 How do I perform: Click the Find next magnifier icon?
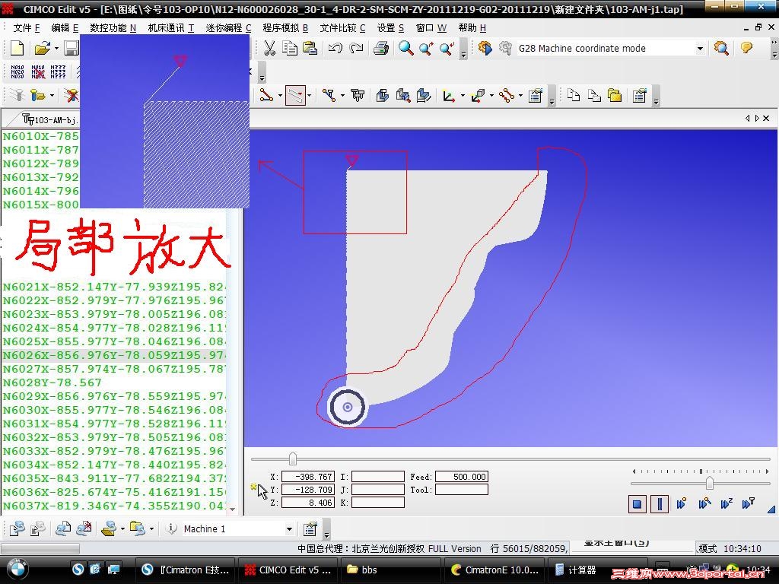click(446, 48)
